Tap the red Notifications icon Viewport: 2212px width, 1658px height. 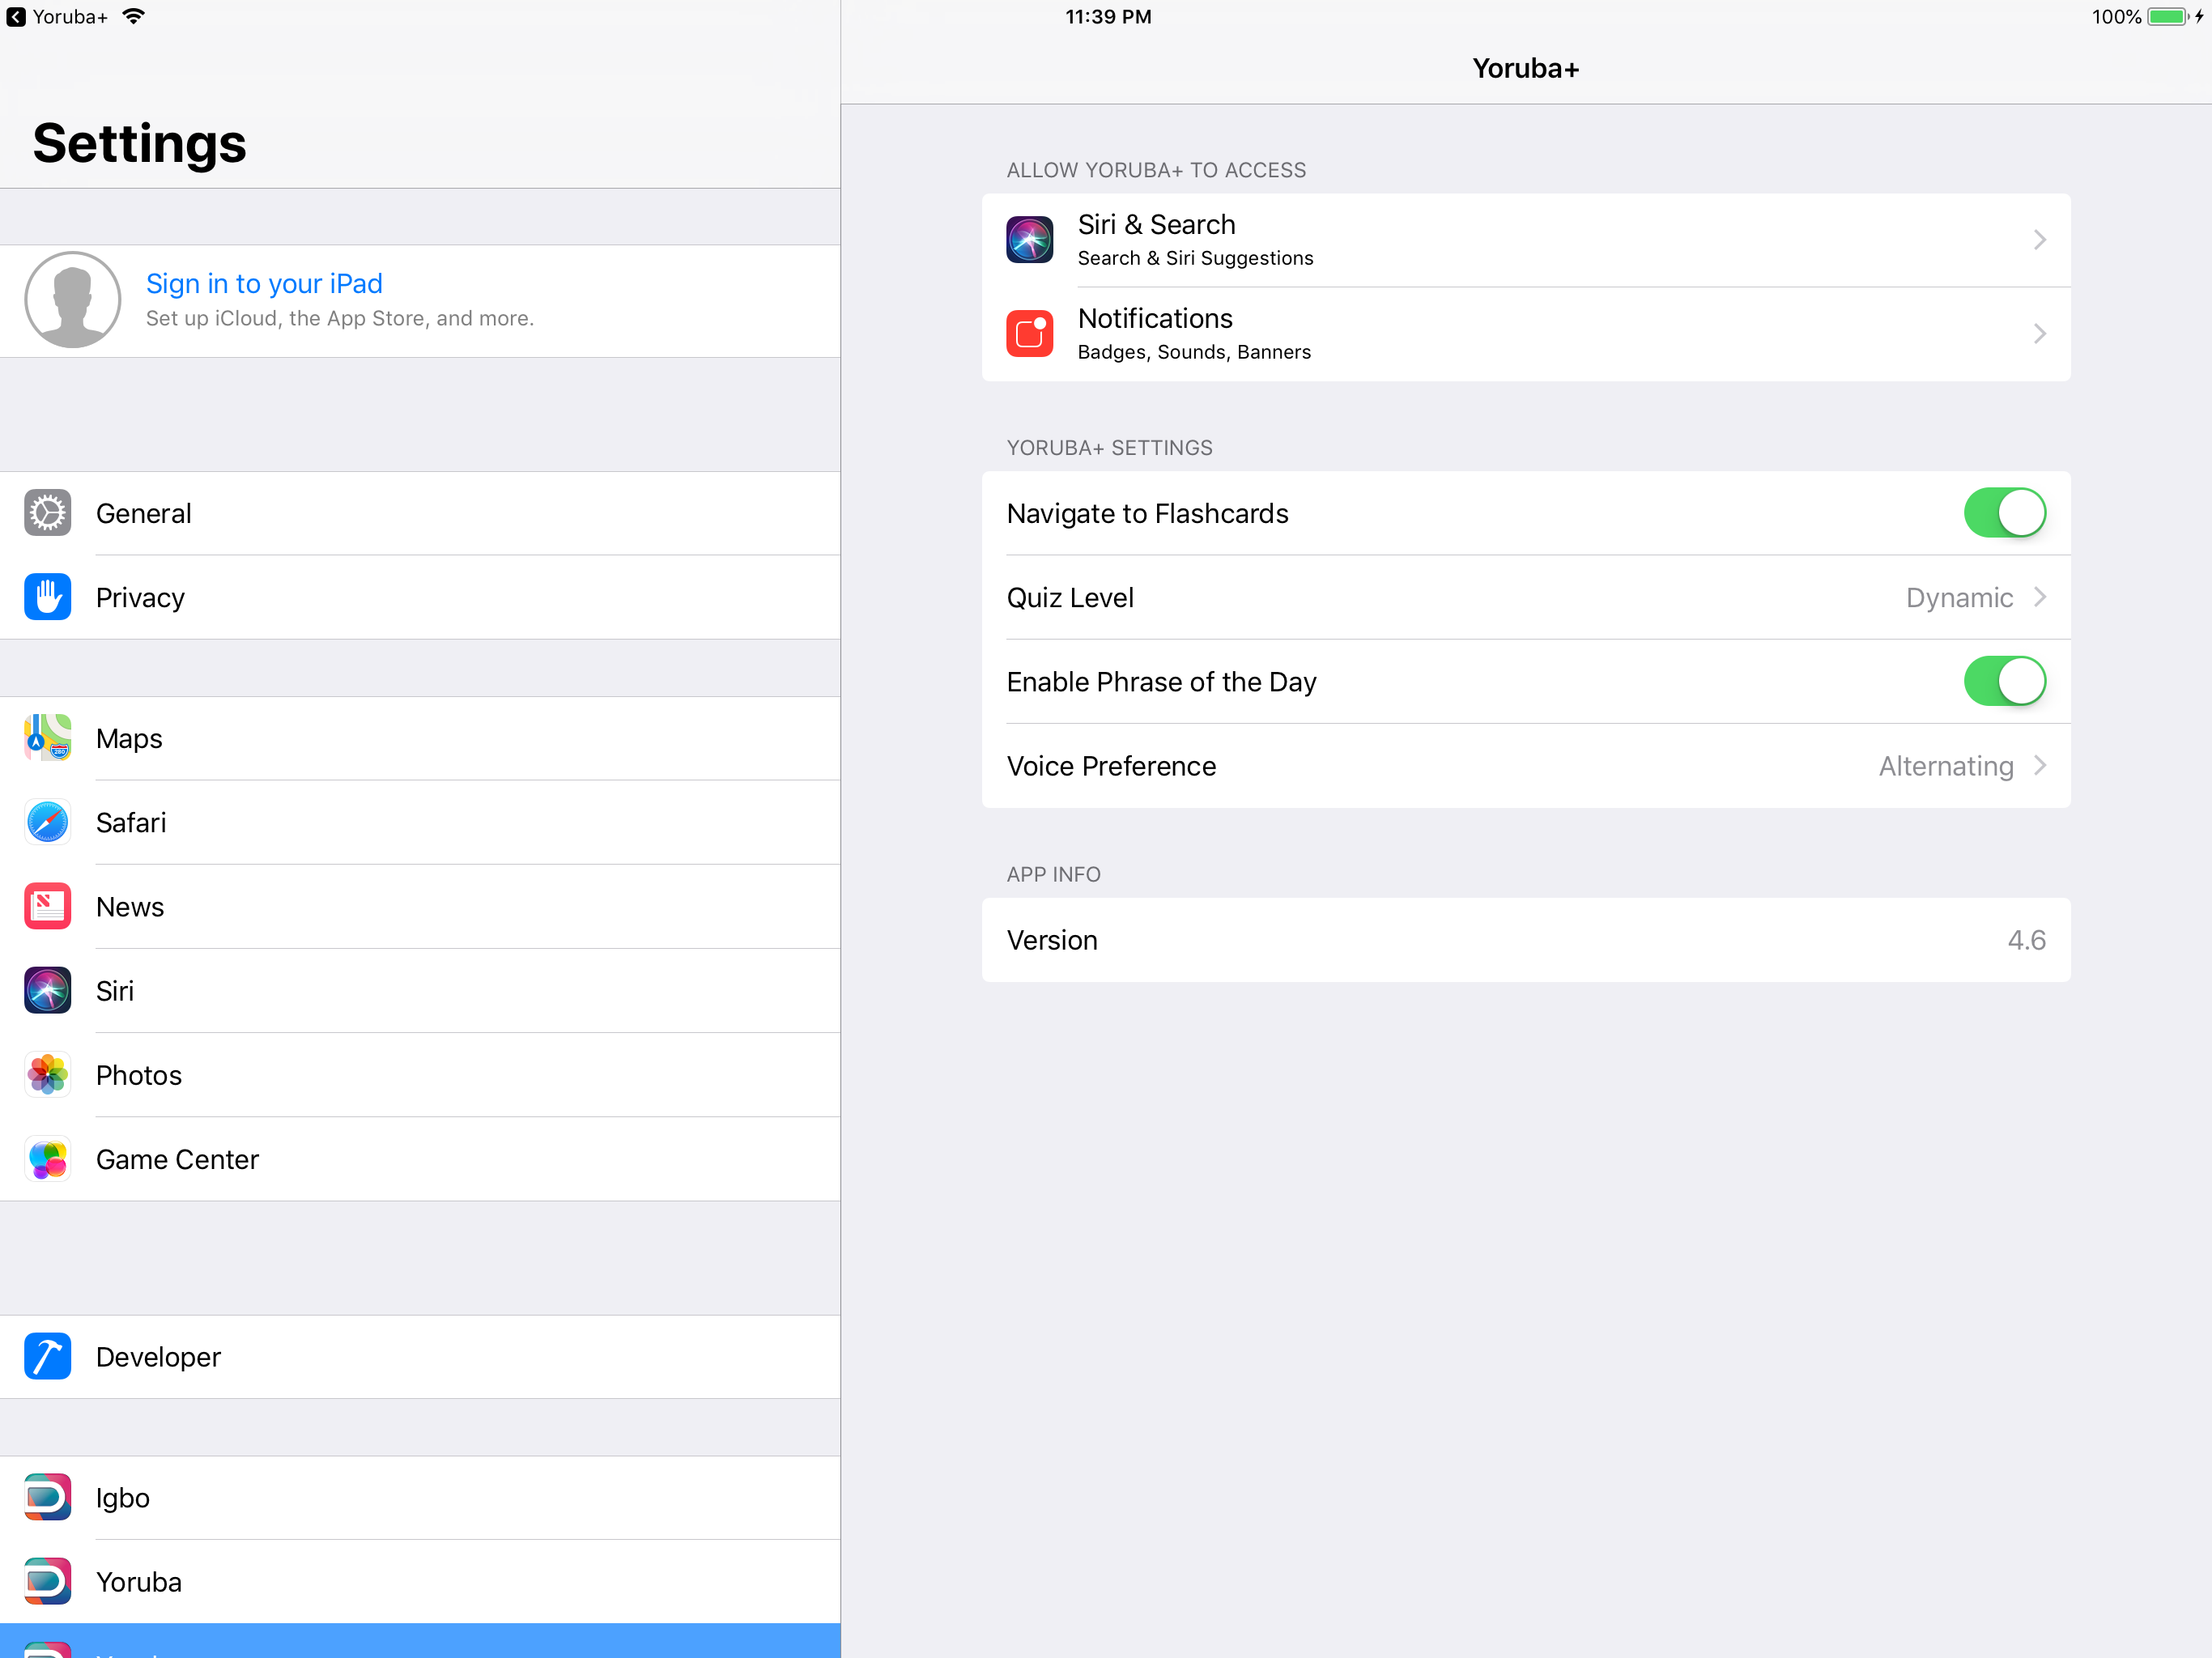[x=1029, y=334]
